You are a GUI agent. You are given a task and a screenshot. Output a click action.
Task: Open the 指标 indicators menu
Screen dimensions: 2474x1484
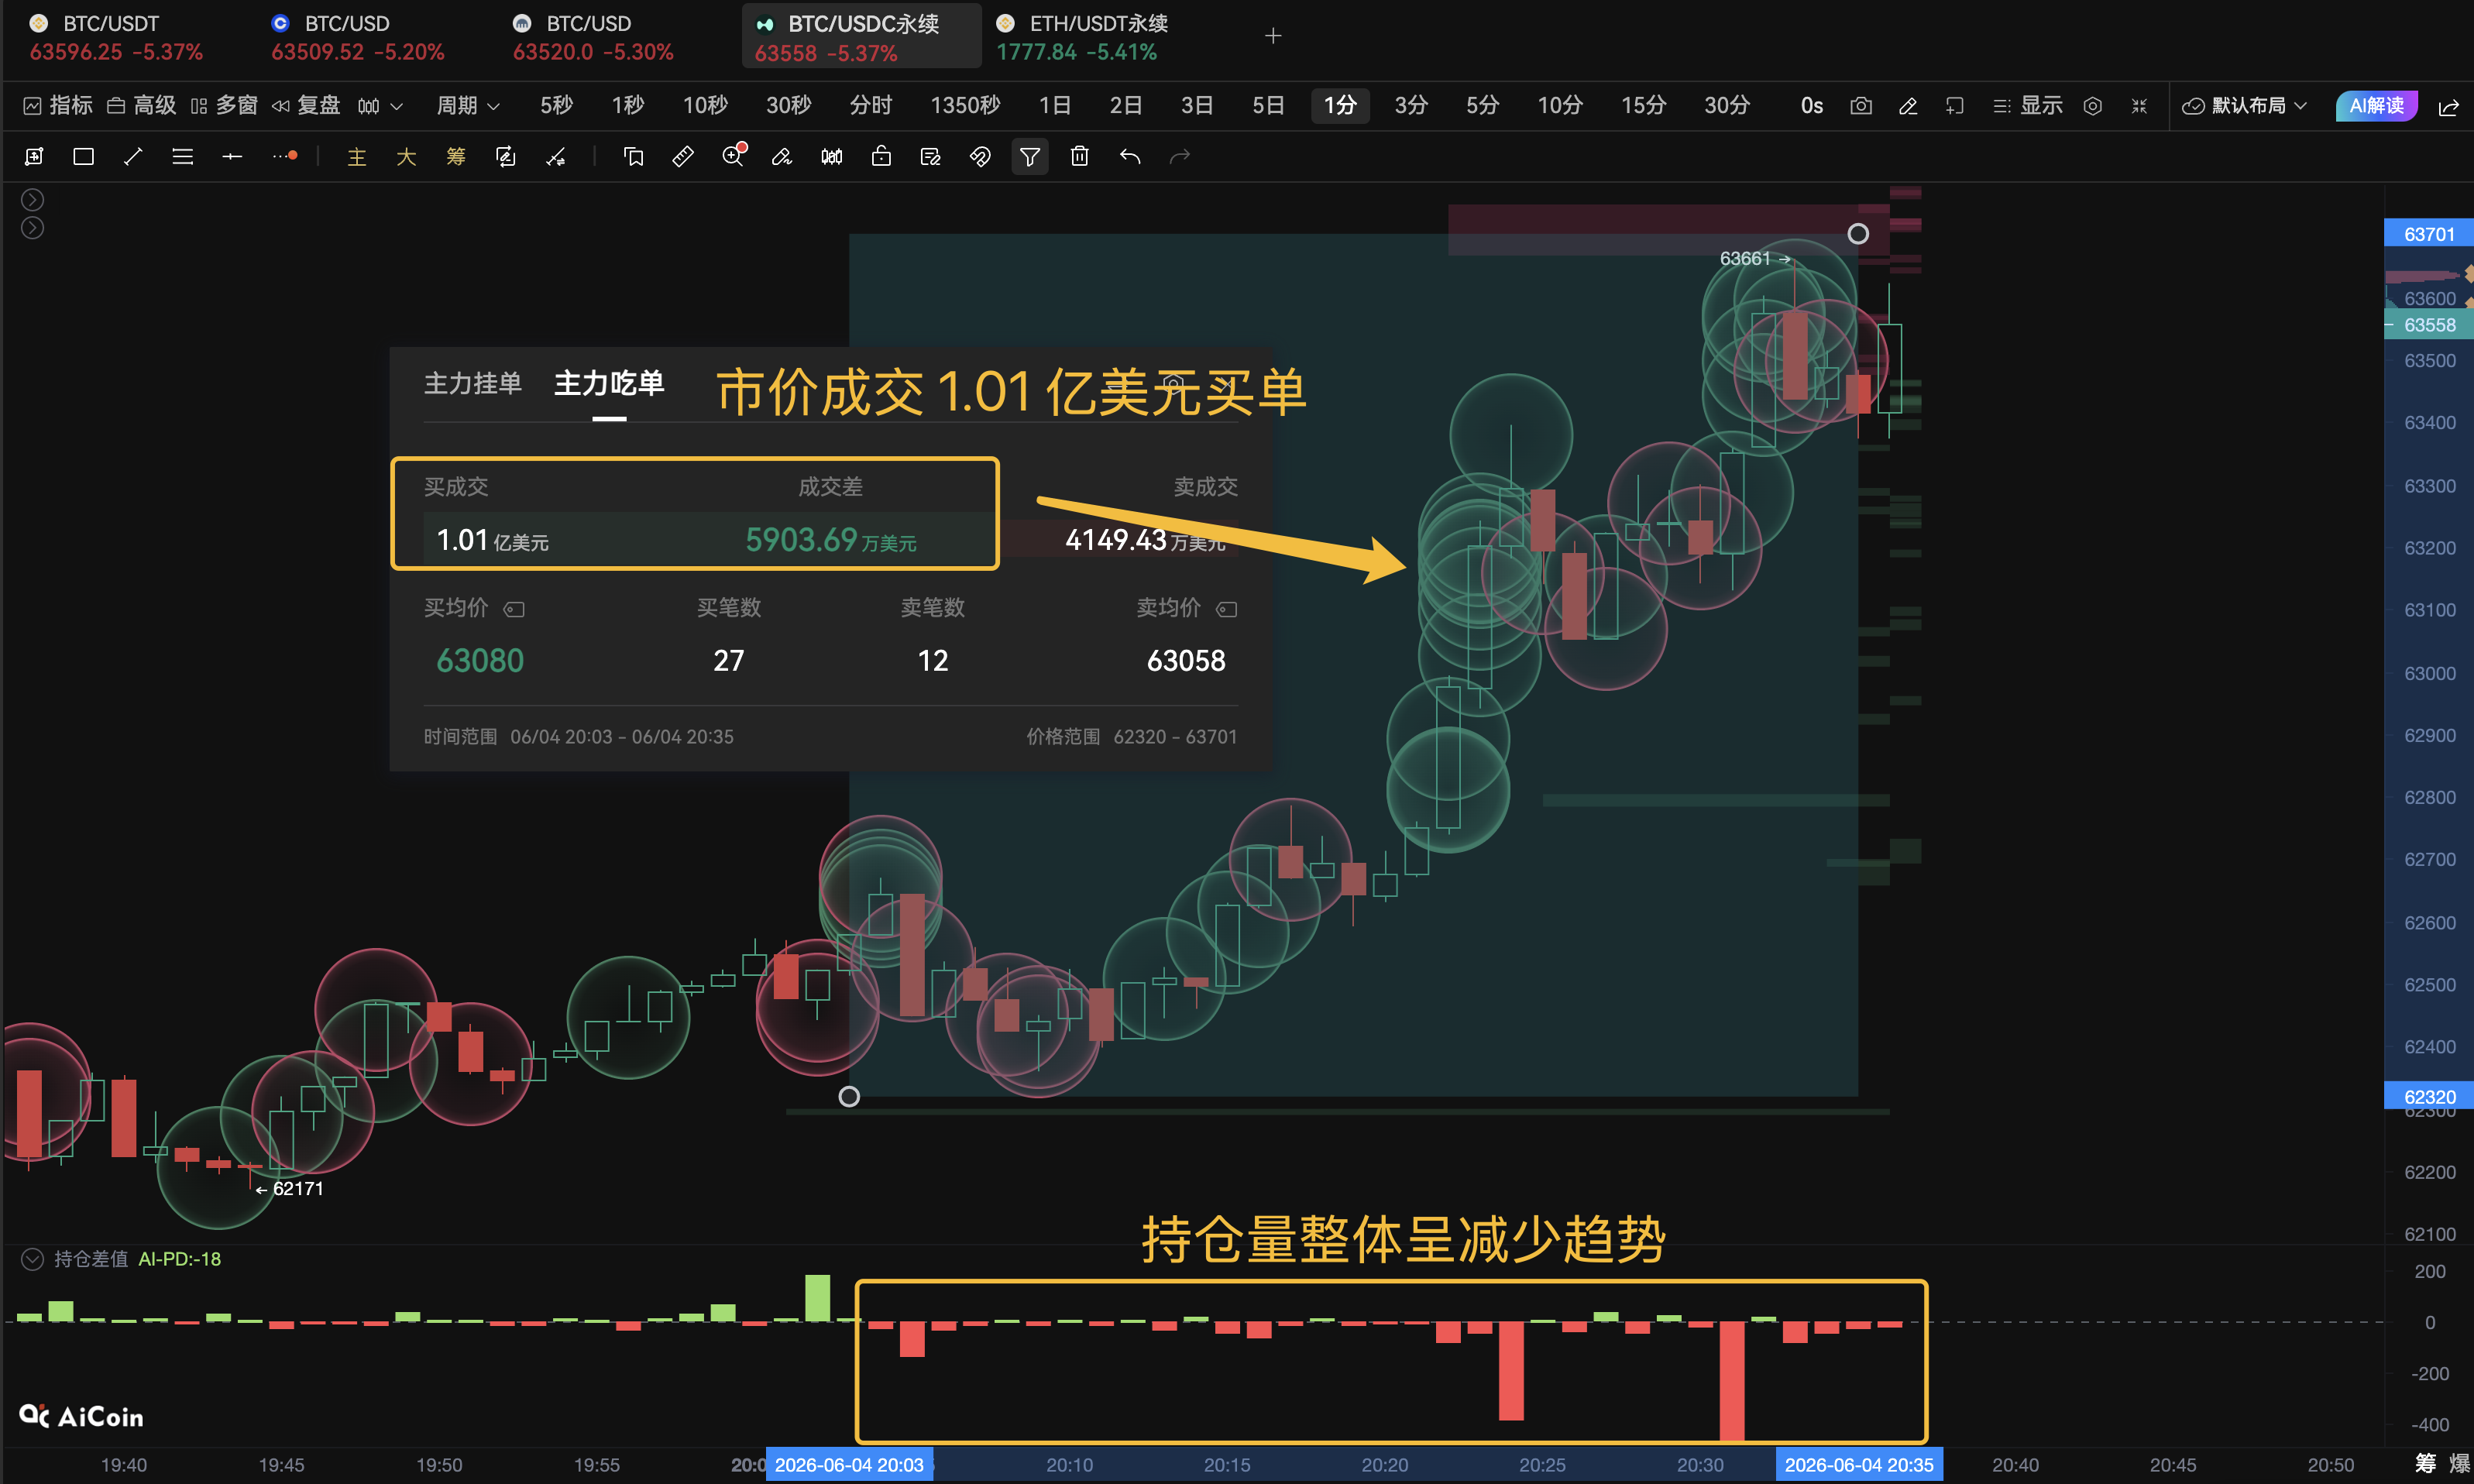click(58, 106)
